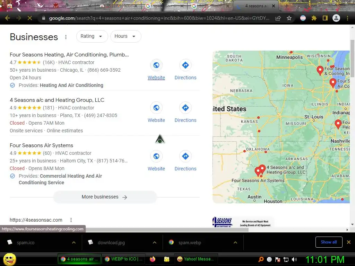This screenshot has width=355, height=266.
Task: Open the Rating filter dropdown
Action: pos(92,36)
